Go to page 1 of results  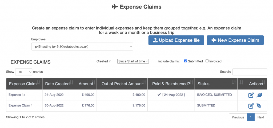point(251,117)
